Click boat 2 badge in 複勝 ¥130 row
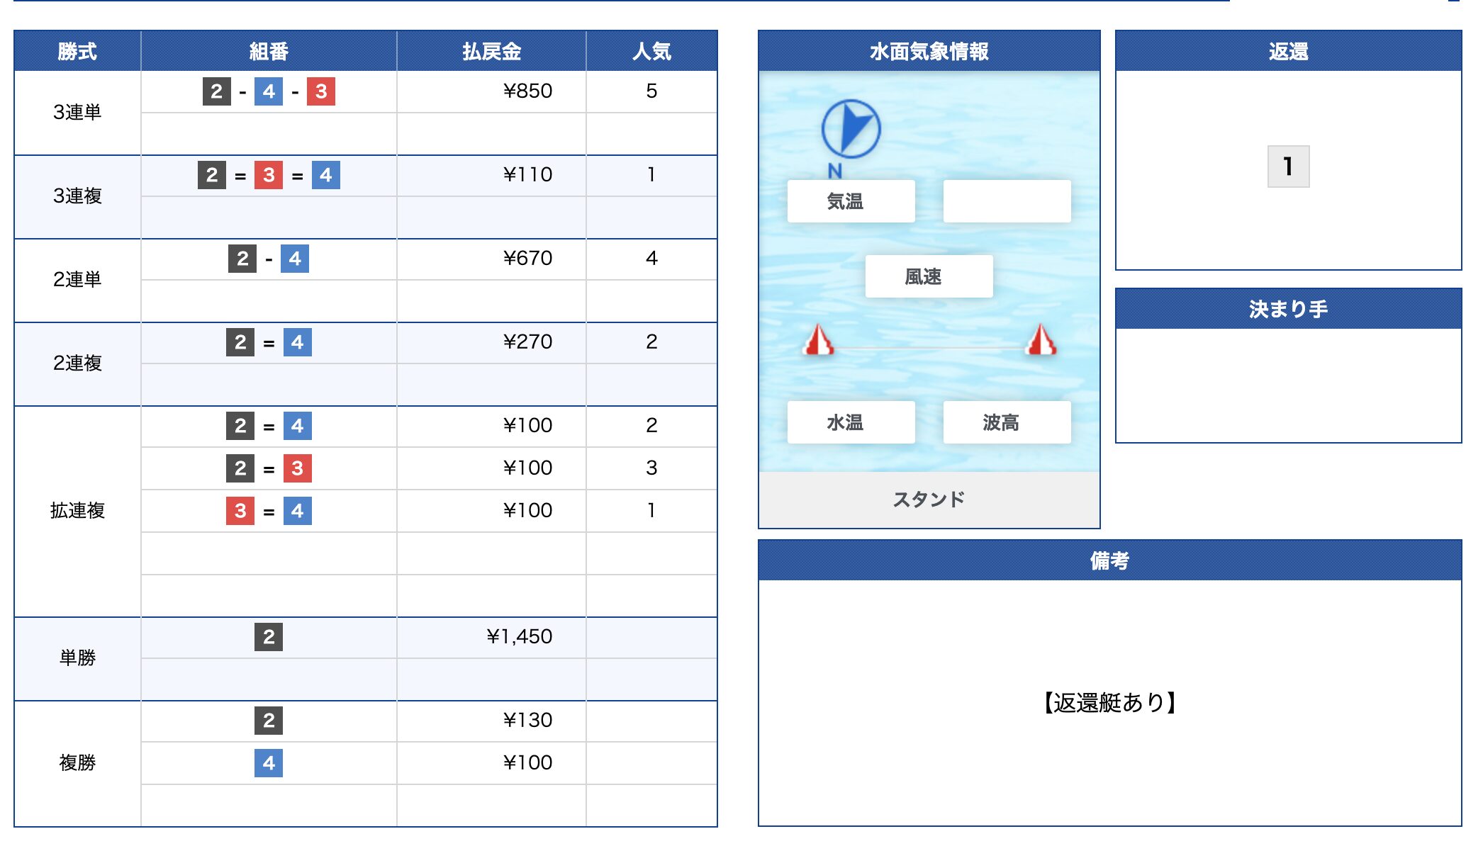Screen dimensions: 1483x846 click(269, 721)
